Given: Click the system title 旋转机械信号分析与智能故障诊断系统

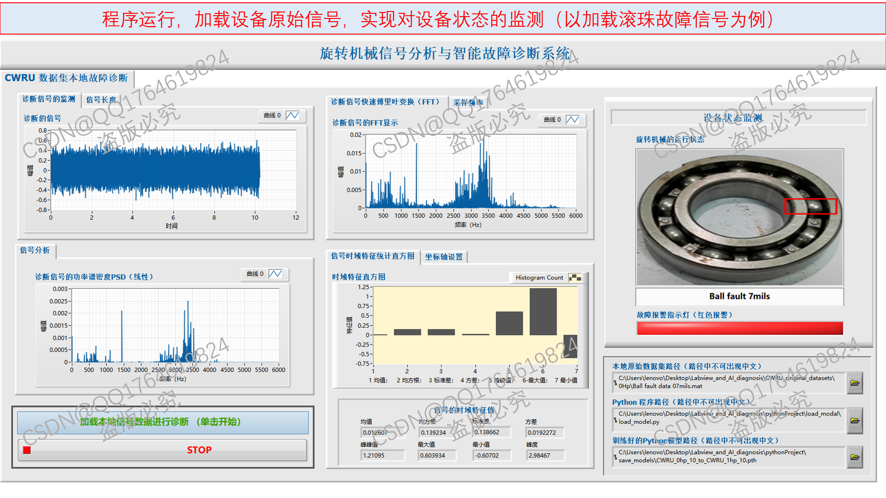Looking at the screenshot, I should (445, 53).
